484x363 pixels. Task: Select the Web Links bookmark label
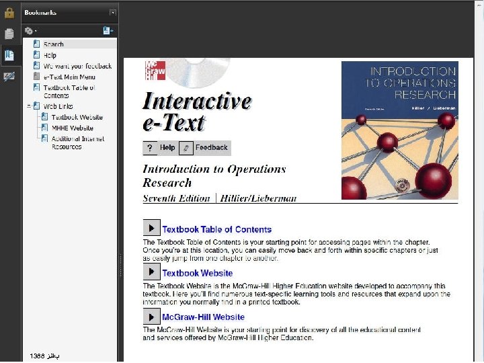pyautogui.click(x=58, y=106)
